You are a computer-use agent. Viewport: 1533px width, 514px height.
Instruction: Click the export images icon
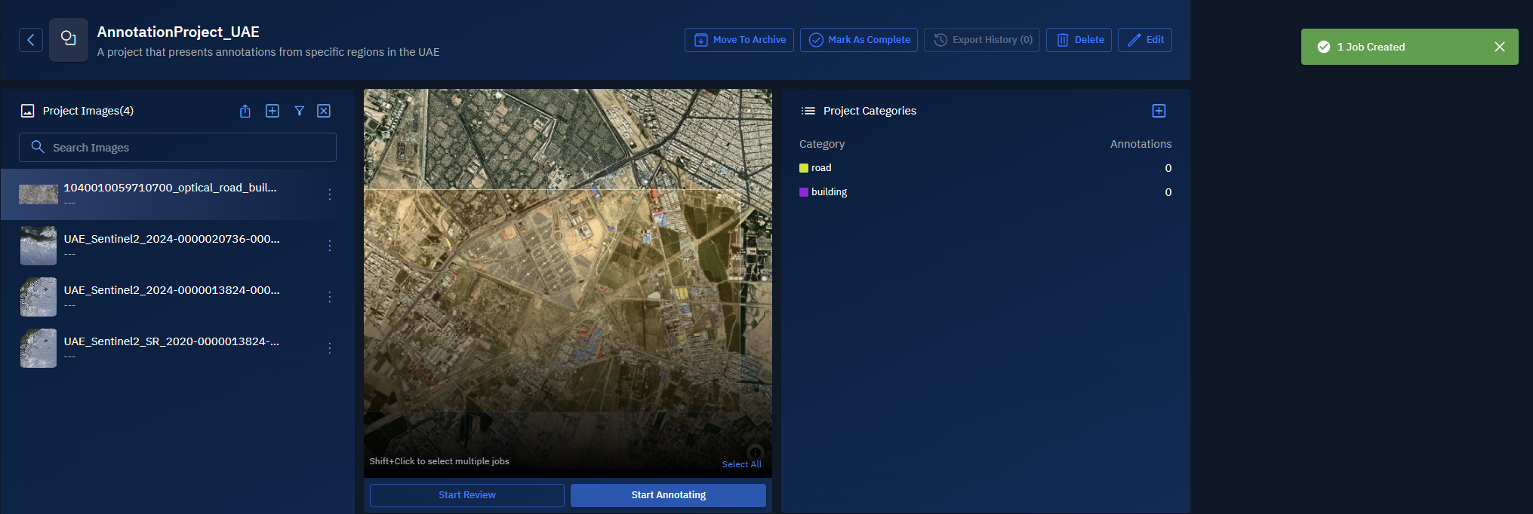(x=245, y=112)
